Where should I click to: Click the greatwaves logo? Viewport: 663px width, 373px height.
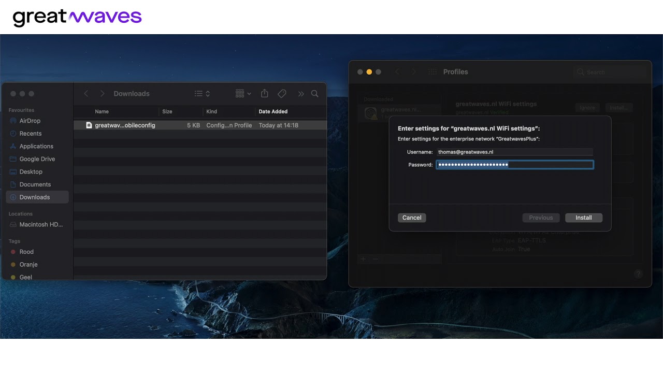(x=77, y=17)
